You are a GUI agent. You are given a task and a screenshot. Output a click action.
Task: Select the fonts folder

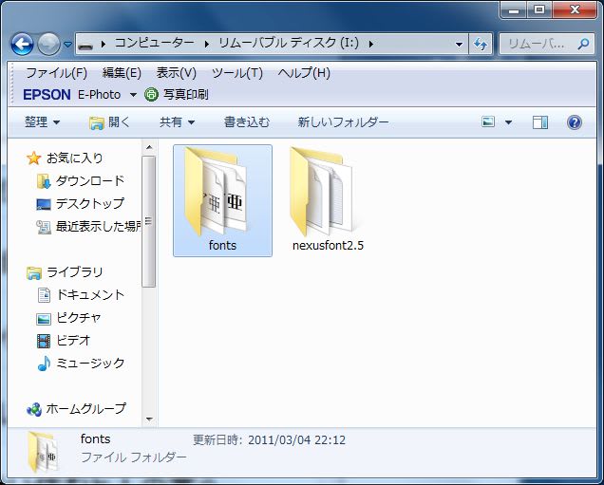point(222,200)
